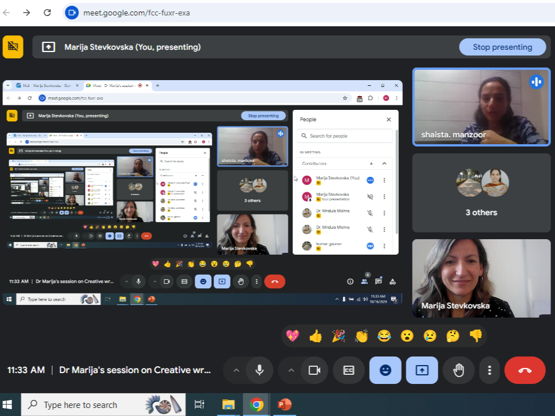This screenshot has height=416, width=555.
Task: Send the thumbs down reaction
Action: (x=475, y=336)
